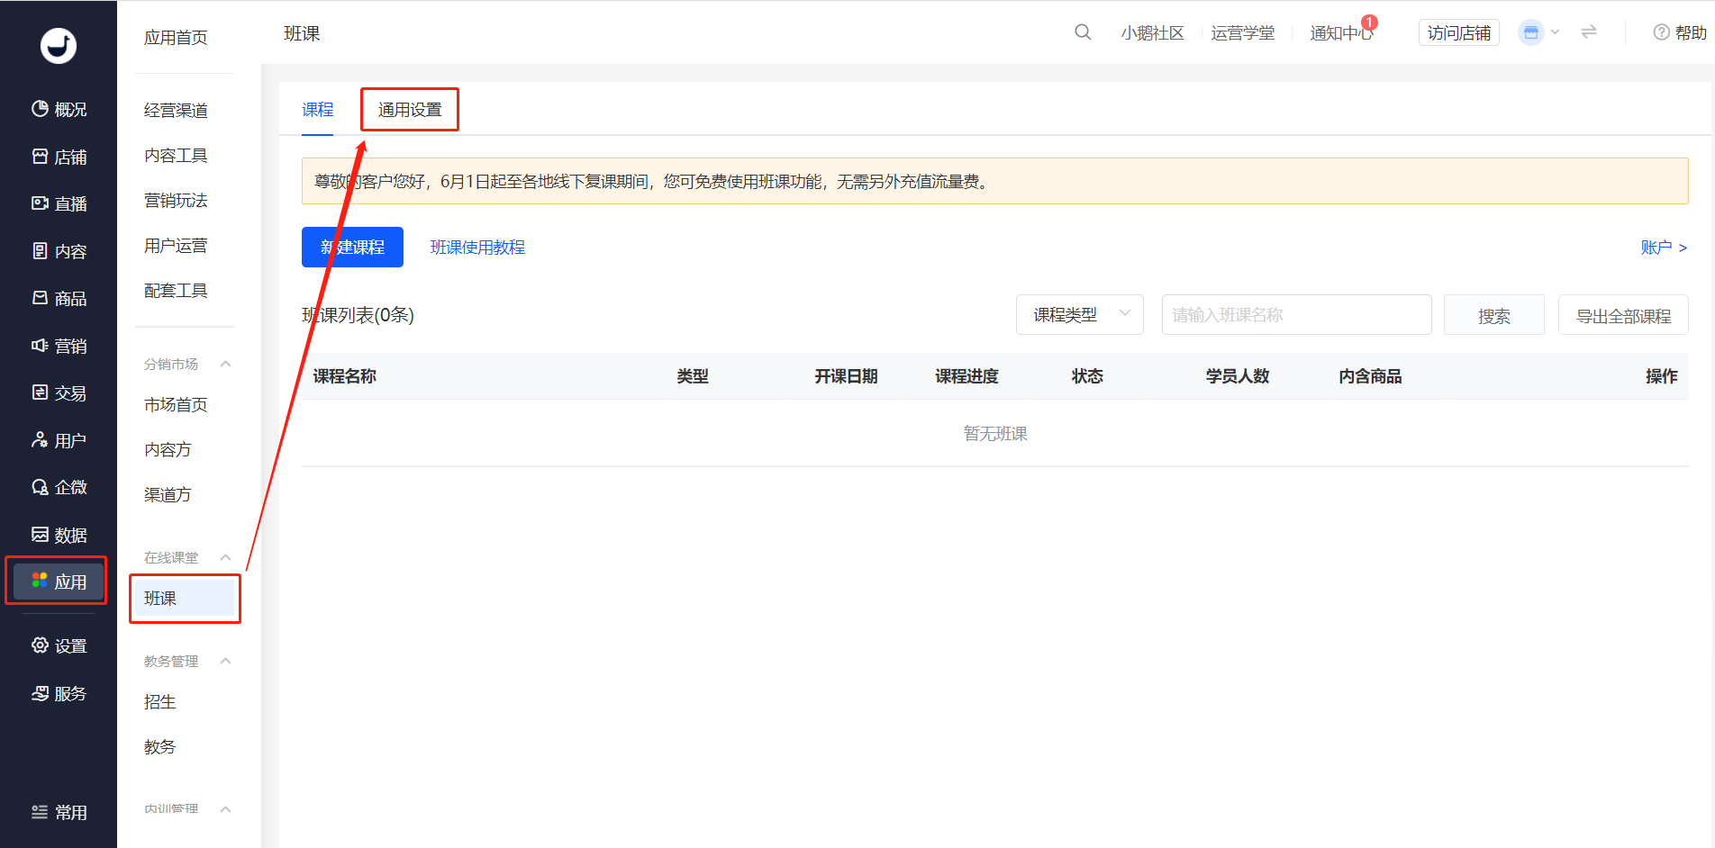This screenshot has width=1715, height=848.
Task: Open 用户运营 menu item
Action: coord(176,245)
